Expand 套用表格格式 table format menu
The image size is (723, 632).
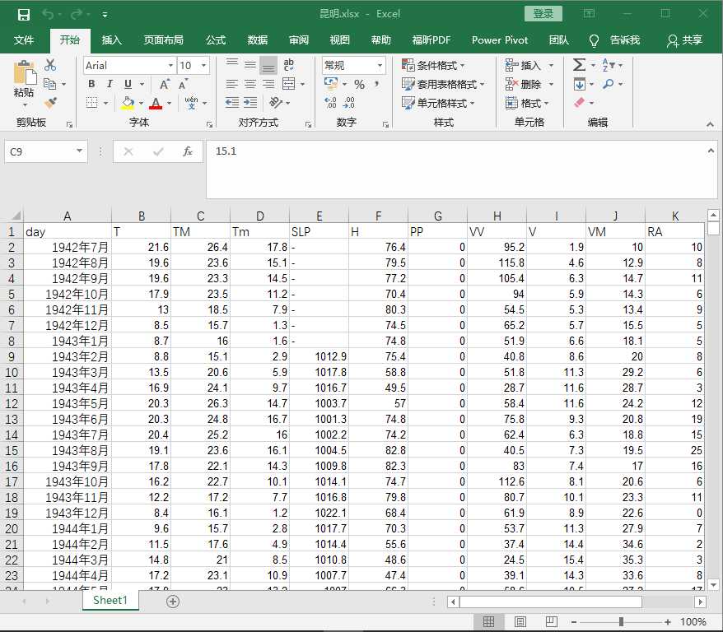[443, 84]
